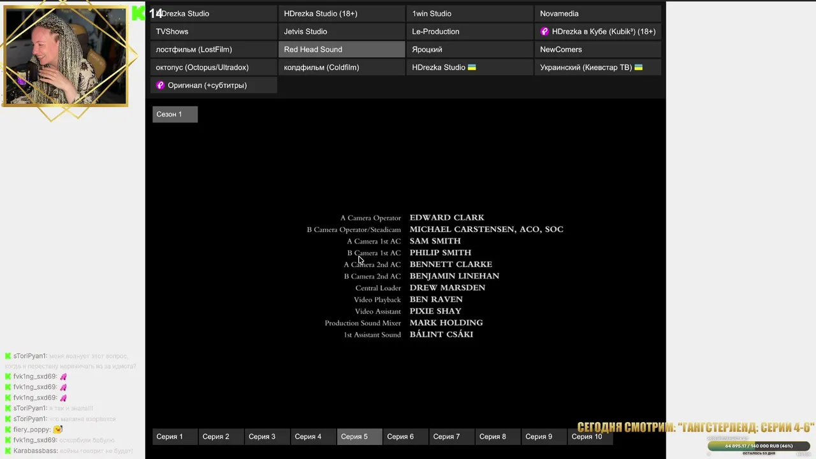Screen dimensions: 816x459
Task: Switch to колдфильм (Coldfilm) voice-over
Action: pyautogui.click(x=342, y=67)
